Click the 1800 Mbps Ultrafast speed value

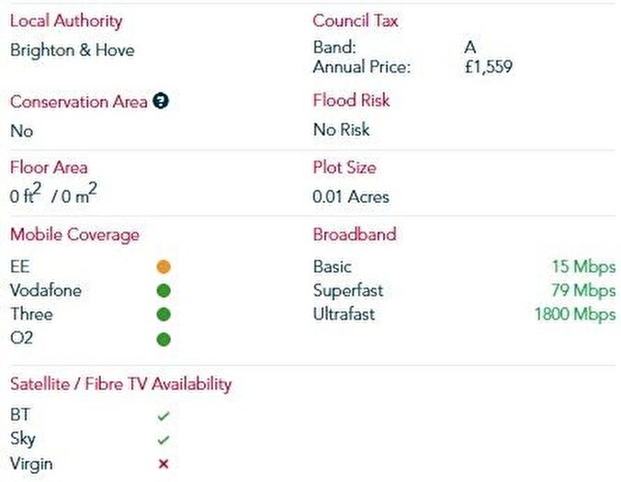574,315
